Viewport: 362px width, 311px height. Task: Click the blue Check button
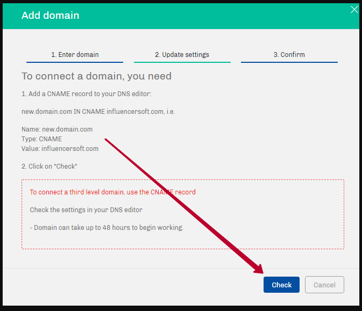coord(281,285)
